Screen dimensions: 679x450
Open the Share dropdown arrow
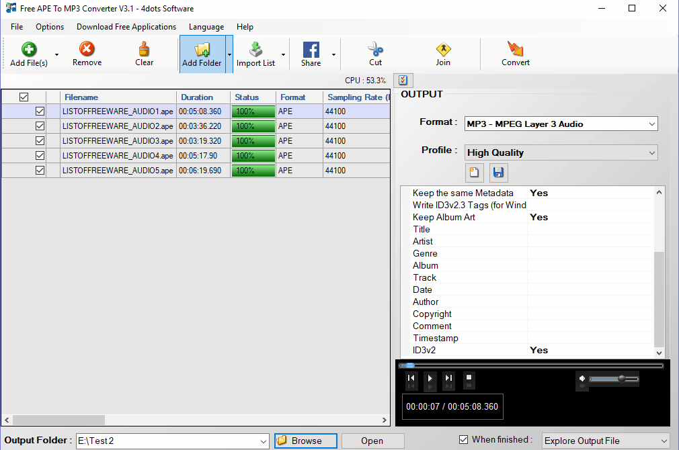click(x=333, y=54)
